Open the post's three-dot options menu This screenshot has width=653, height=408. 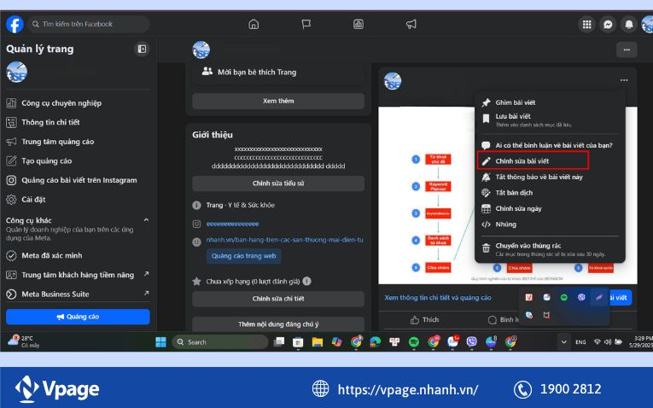coord(624,80)
